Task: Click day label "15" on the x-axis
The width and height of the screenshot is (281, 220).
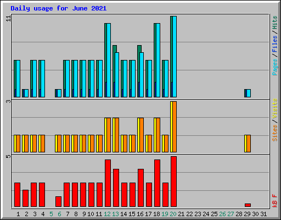Action: pyautogui.click(x=132, y=214)
